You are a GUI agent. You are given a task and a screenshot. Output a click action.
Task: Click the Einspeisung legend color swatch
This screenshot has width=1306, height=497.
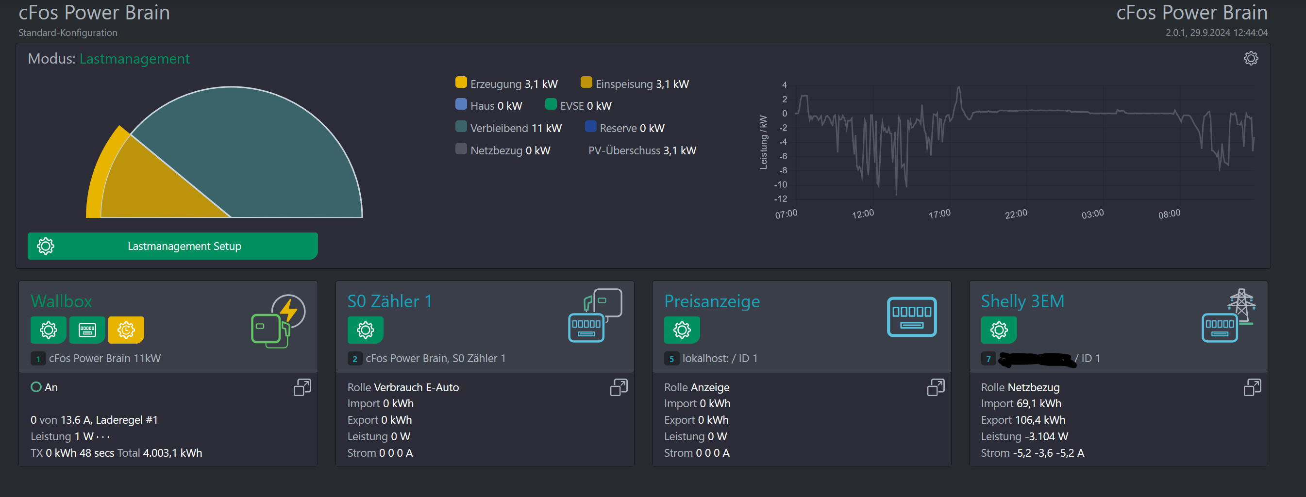tap(586, 82)
